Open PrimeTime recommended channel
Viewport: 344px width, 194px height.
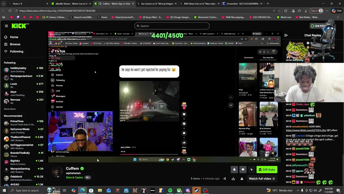(x=24, y=123)
